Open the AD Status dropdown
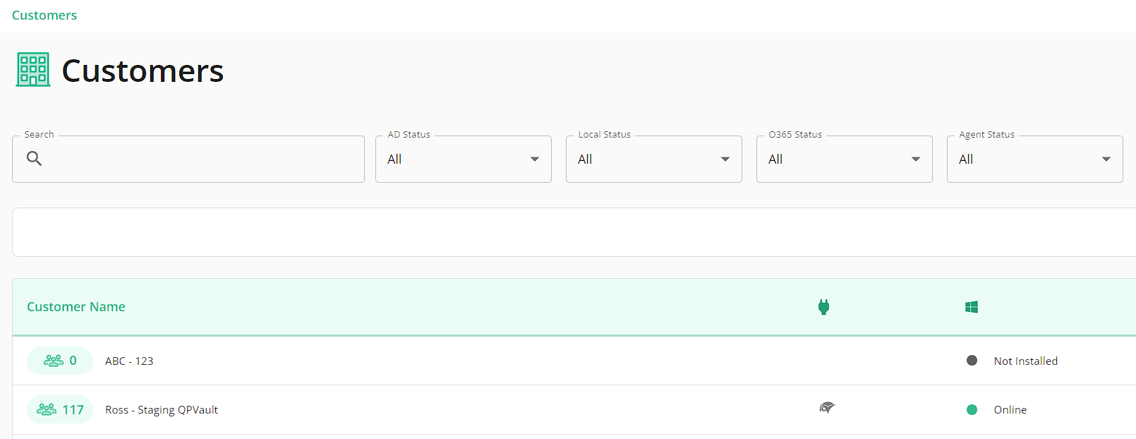Image resolution: width=1136 pixels, height=439 pixels. click(464, 159)
